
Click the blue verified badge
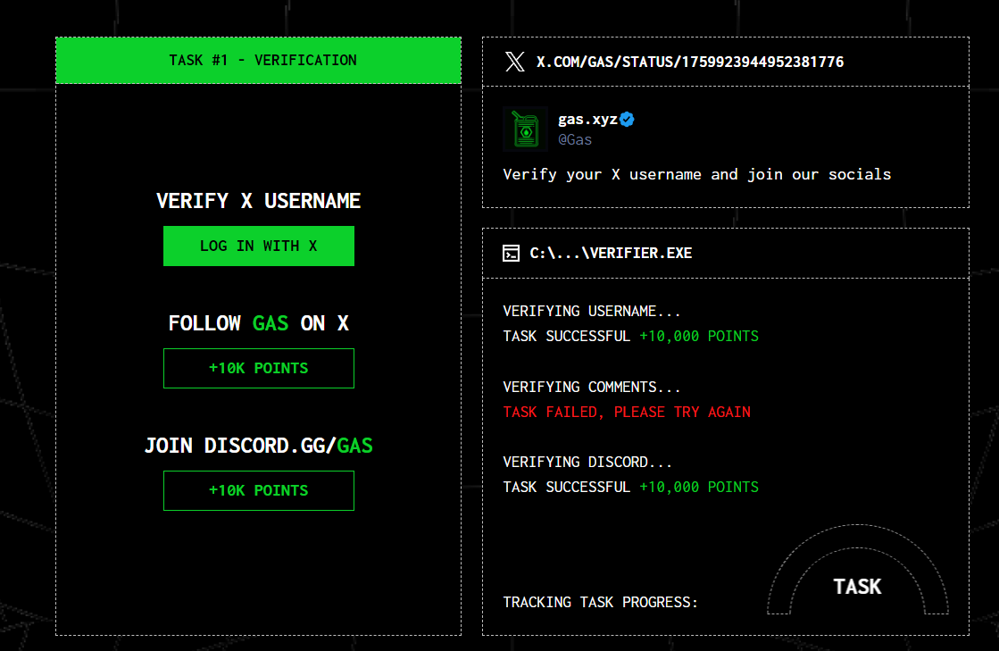pos(627,119)
